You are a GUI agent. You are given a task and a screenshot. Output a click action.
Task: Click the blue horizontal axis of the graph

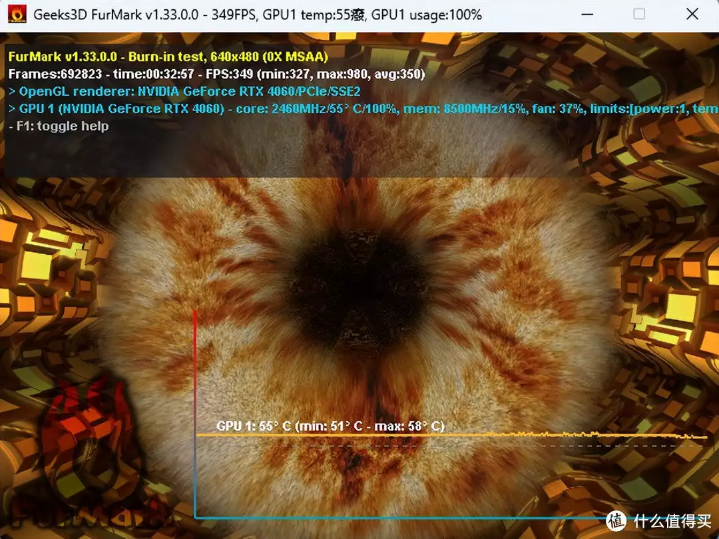click(399, 517)
